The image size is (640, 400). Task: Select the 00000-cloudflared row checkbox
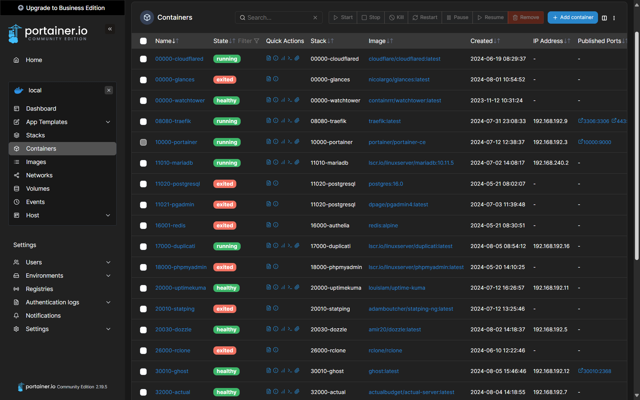point(143,59)
